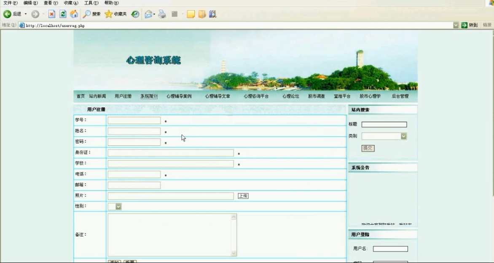The image size is (494, 263).
Task: Open the 帮助 menu
Action: [x=112, y=3]
